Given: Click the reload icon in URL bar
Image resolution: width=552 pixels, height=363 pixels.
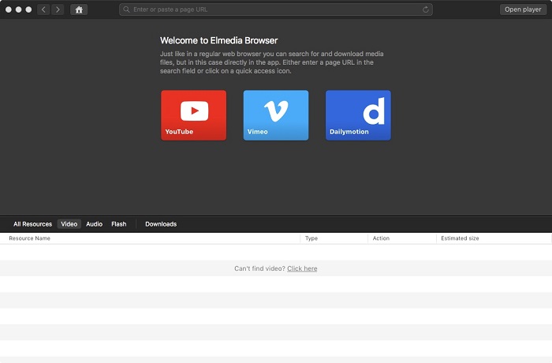Looking at the screenshot, I should click(x=426, y=9).
